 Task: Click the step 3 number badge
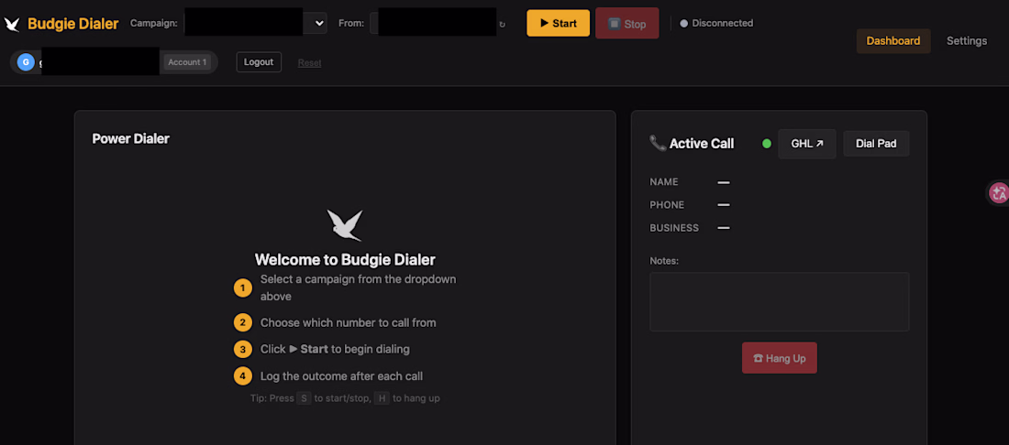[242, 350]
